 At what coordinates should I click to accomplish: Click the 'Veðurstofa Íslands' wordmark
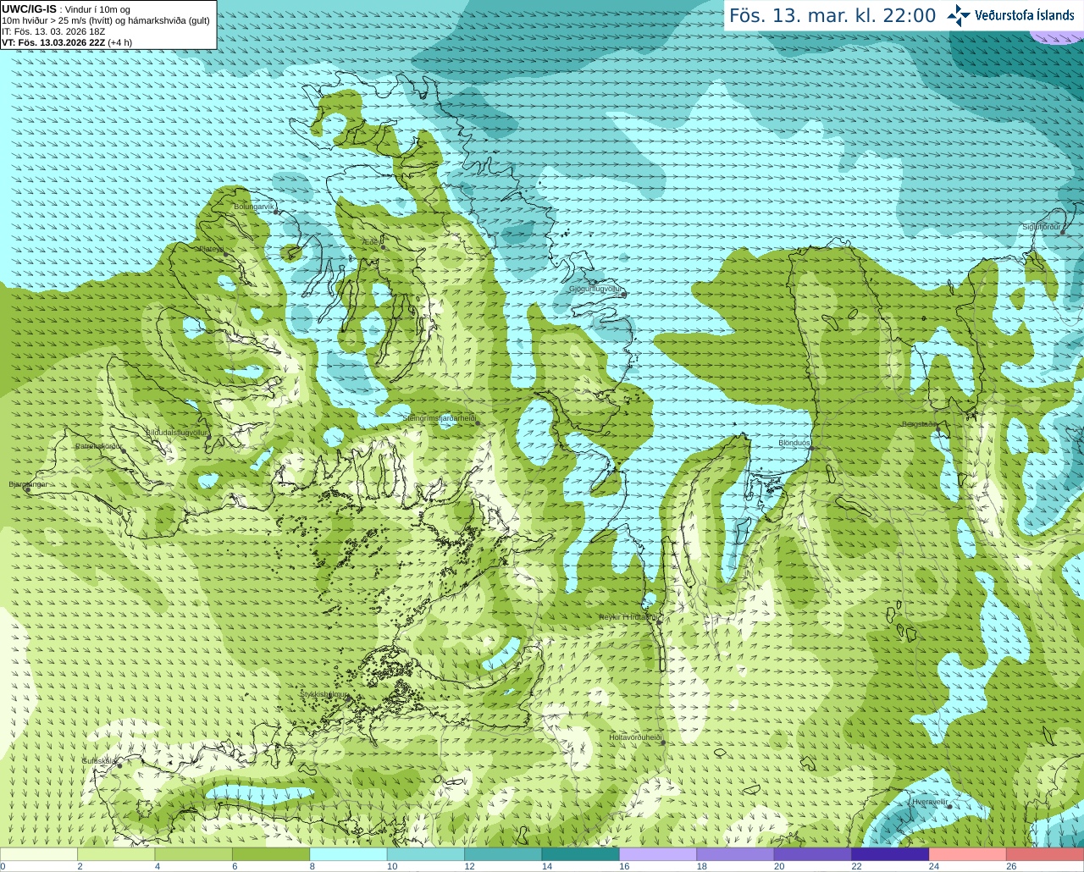pyautogui.click(x=1024, y=15)
